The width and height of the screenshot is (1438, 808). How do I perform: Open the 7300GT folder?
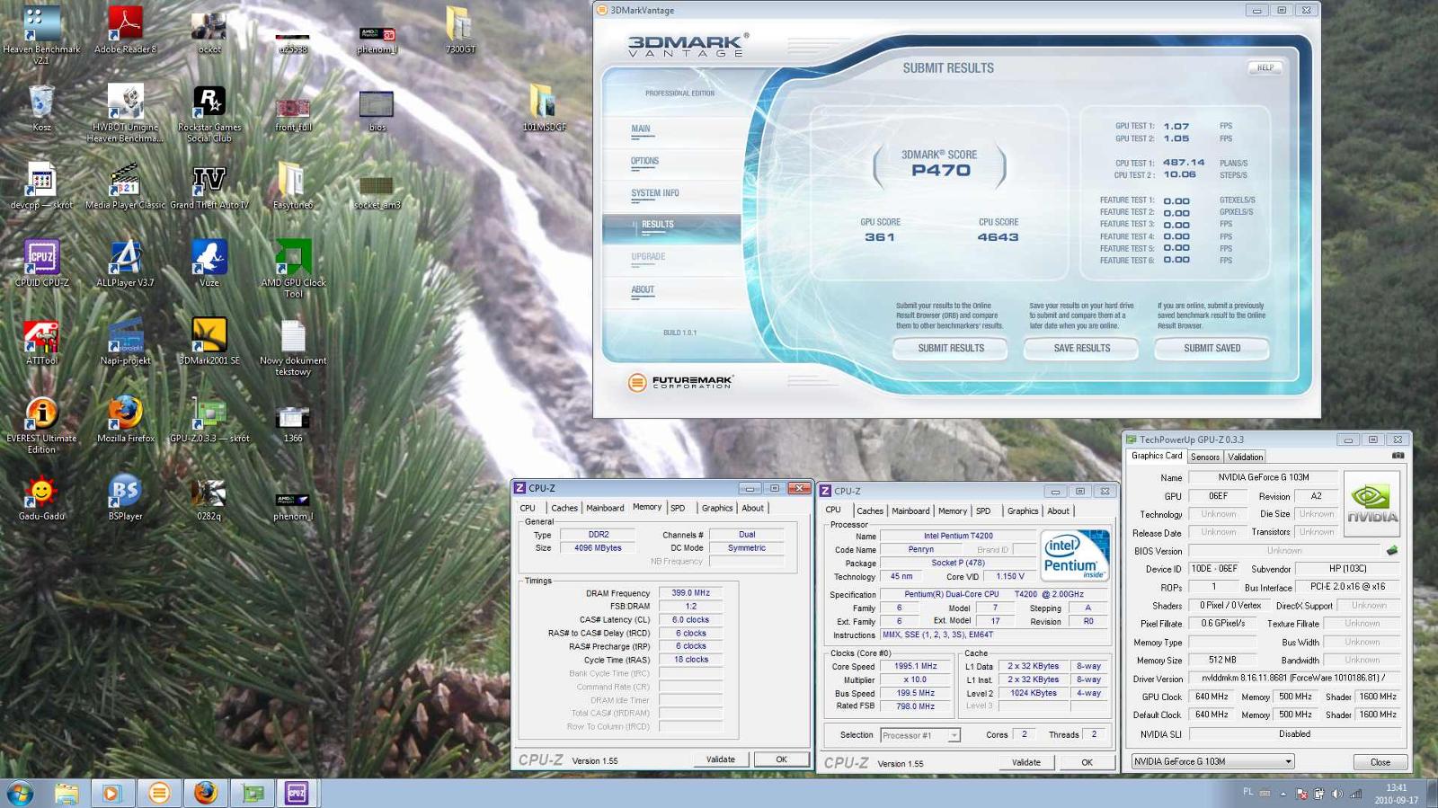[x=460, y=30]
